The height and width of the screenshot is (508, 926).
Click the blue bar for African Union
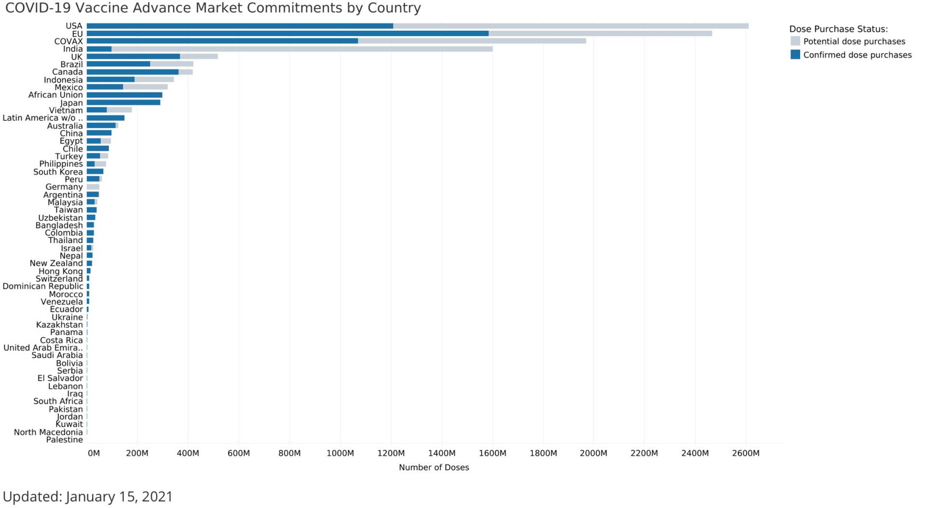click(x=124, y=95)
